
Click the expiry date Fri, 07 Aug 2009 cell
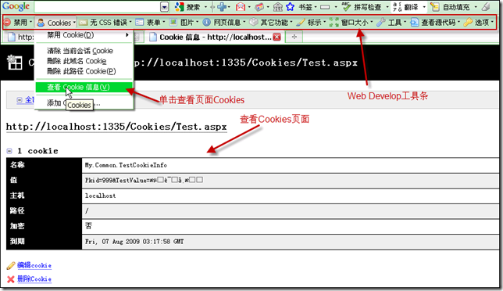[x=291, y=242]
